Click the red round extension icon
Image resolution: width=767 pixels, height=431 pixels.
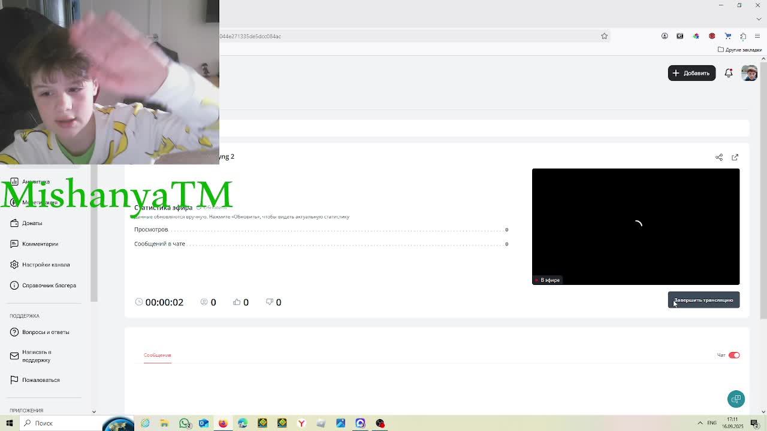pyautogui.click(x=712, y=36)
